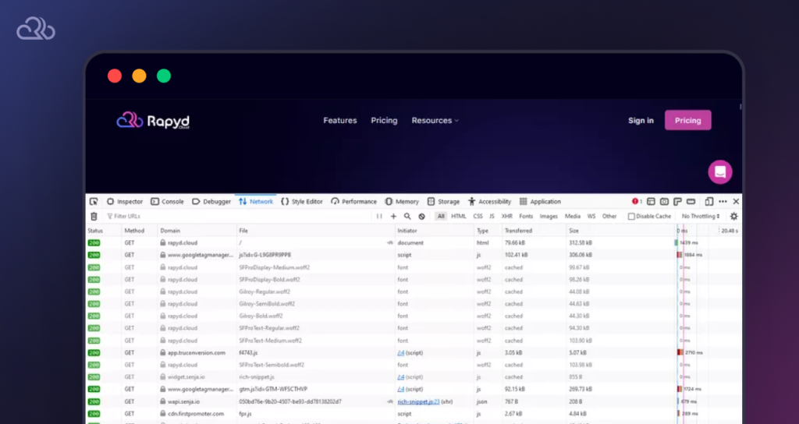Open network search with magnifier icon
Image resolution: width=799 pixels, height=424 pixels.
click(x=407, y=217)
